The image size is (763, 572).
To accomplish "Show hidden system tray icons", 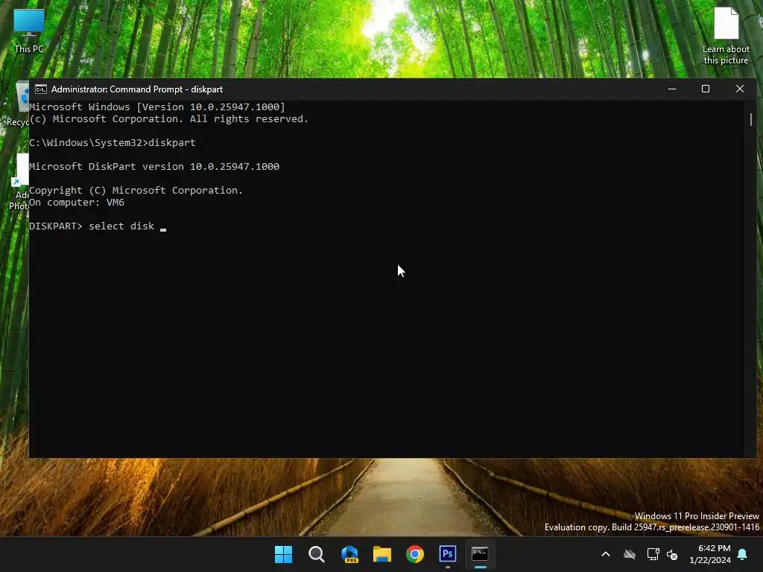I will (606, 554).
